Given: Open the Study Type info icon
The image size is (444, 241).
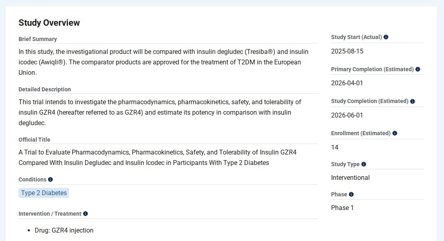Looking at the screenshot, I should tap(364, 164).
